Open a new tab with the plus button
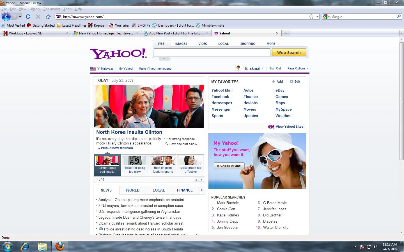The width and height of the screenshot is (404, 252). click(x=286, y=33)
